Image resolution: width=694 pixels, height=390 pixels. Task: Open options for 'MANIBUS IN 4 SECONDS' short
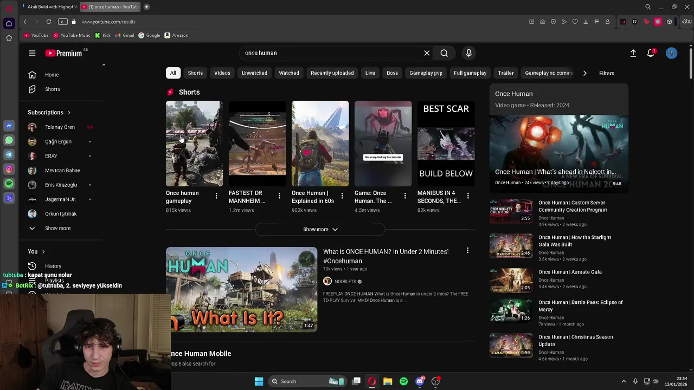point(468,196)
